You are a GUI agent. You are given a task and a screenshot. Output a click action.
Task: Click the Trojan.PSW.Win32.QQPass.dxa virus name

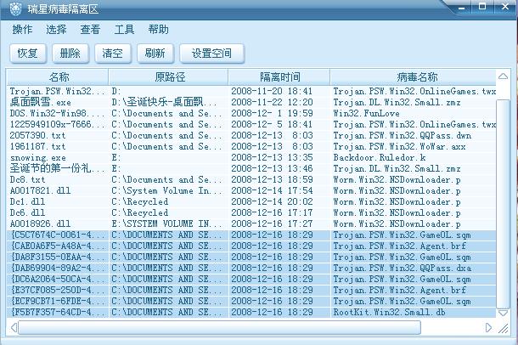click(x=402, y=269)
